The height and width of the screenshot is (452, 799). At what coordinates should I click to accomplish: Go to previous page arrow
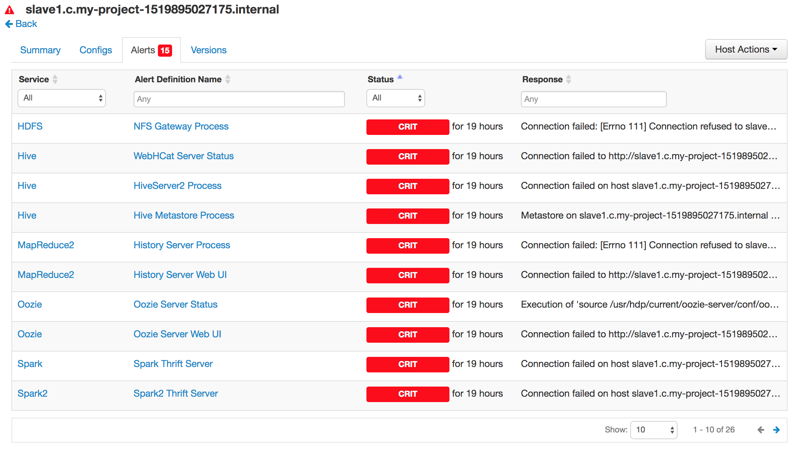761,430
